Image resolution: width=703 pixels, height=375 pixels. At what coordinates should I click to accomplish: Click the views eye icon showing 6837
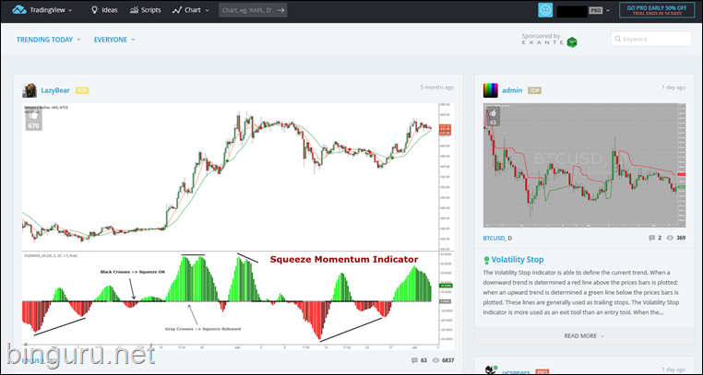(435, 360)
